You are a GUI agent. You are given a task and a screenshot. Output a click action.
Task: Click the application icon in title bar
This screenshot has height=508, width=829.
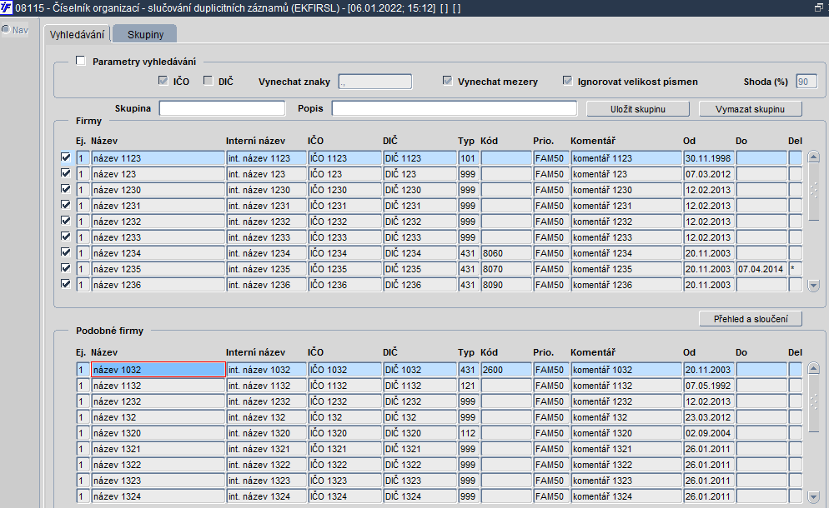click(7, 8)
